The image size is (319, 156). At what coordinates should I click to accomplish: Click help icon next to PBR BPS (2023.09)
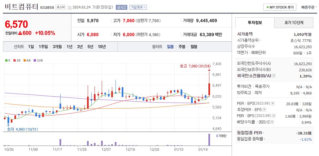point(274,116)
